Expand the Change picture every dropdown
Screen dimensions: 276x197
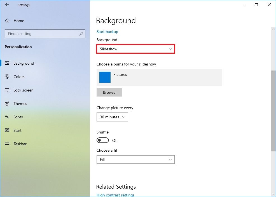[112, 117]
